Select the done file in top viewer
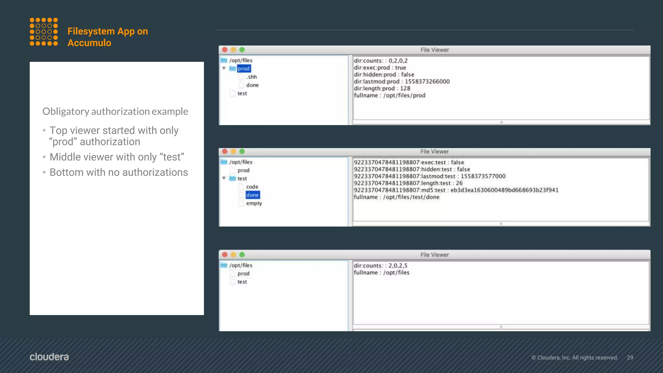 coord(253,85)
